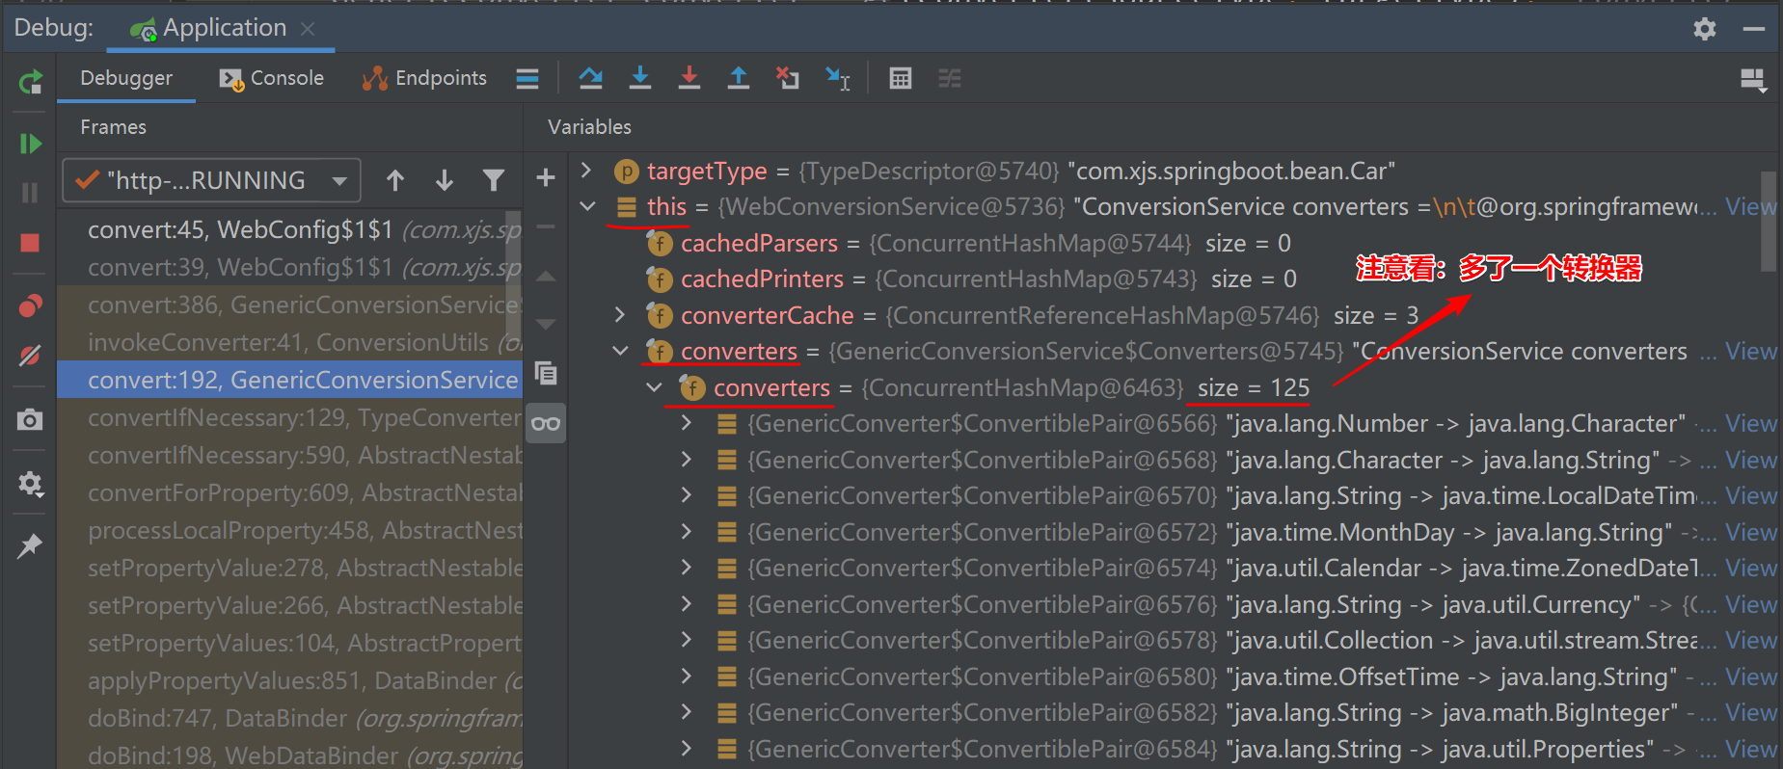Mute breakpoints in left sidebar

30,356
